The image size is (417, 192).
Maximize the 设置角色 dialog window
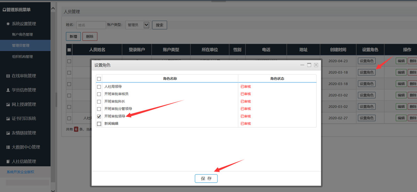click(x=309, y=65)
